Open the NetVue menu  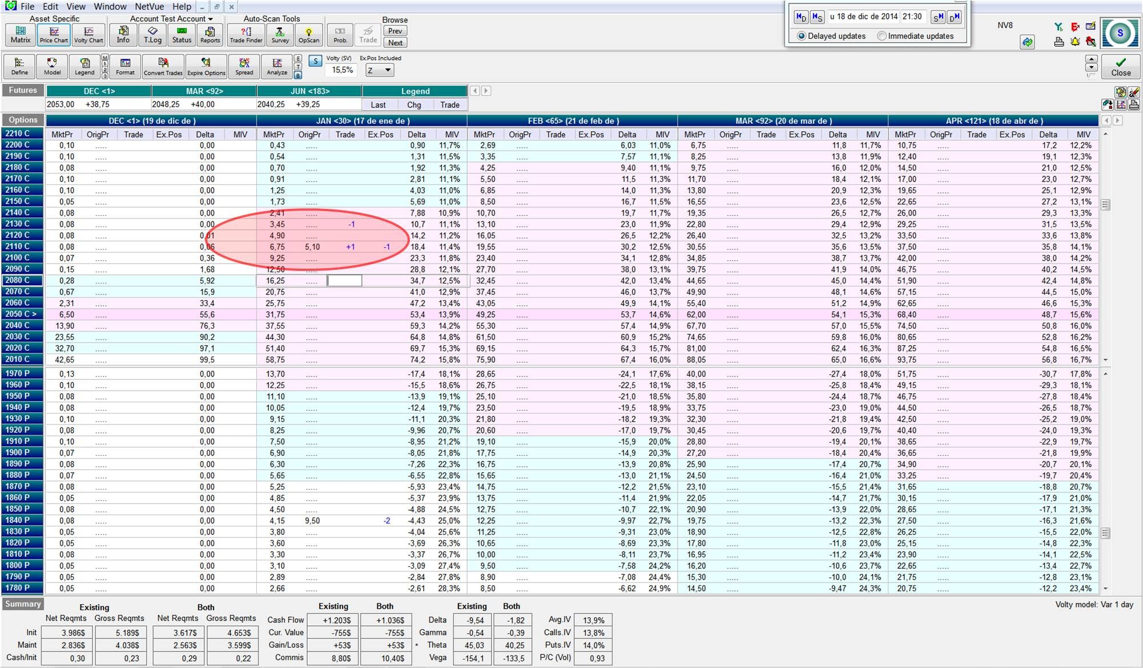(149, 7)
